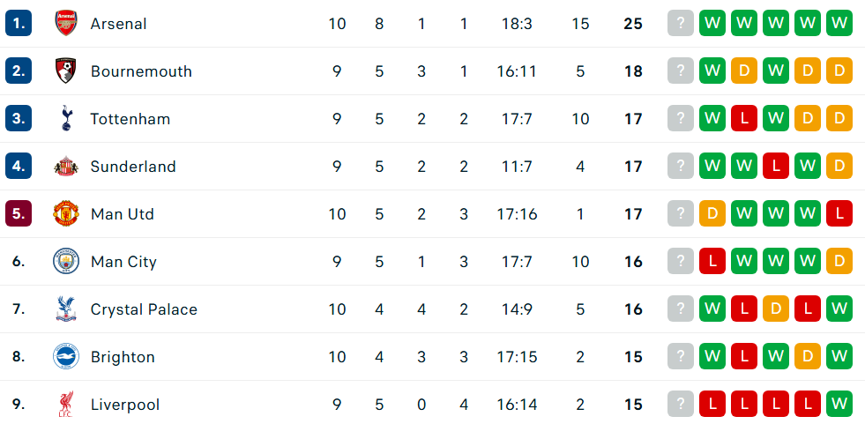Screen dimensions: 865x424
Task: Click Man City's orange D form badge
Action: [839, 262]
